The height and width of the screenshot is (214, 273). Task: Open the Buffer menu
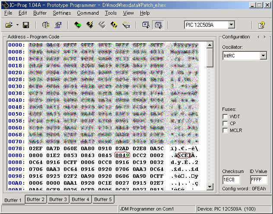(x=40, y=13)
